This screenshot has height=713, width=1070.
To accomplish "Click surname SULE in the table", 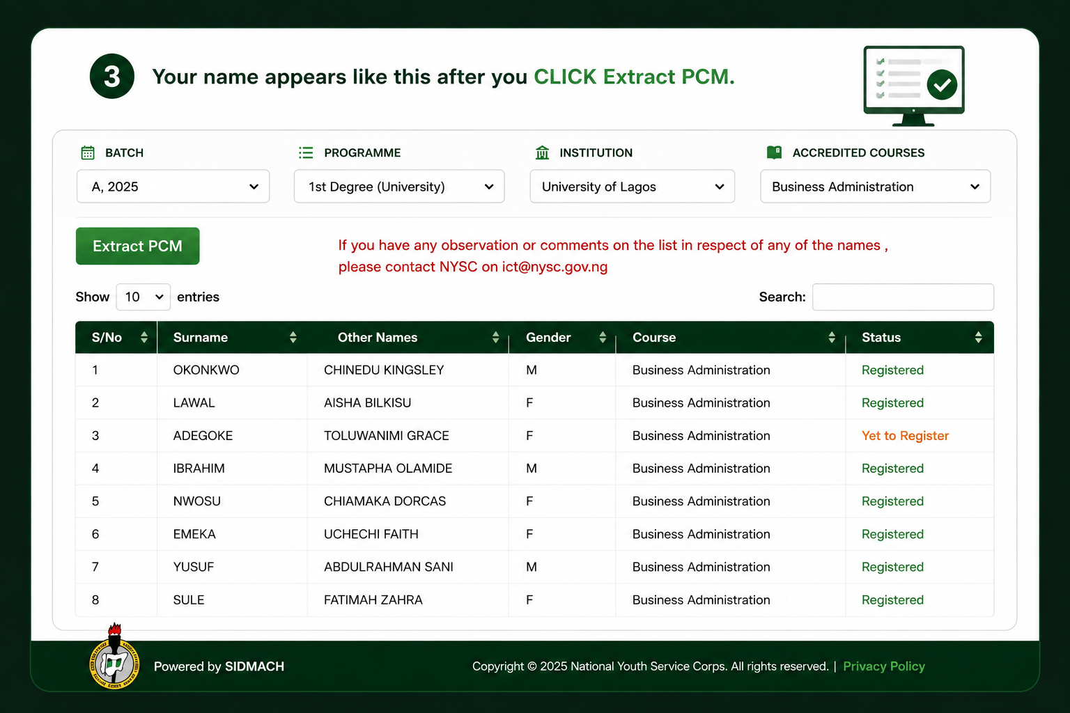I will click(x=189, y=600).
